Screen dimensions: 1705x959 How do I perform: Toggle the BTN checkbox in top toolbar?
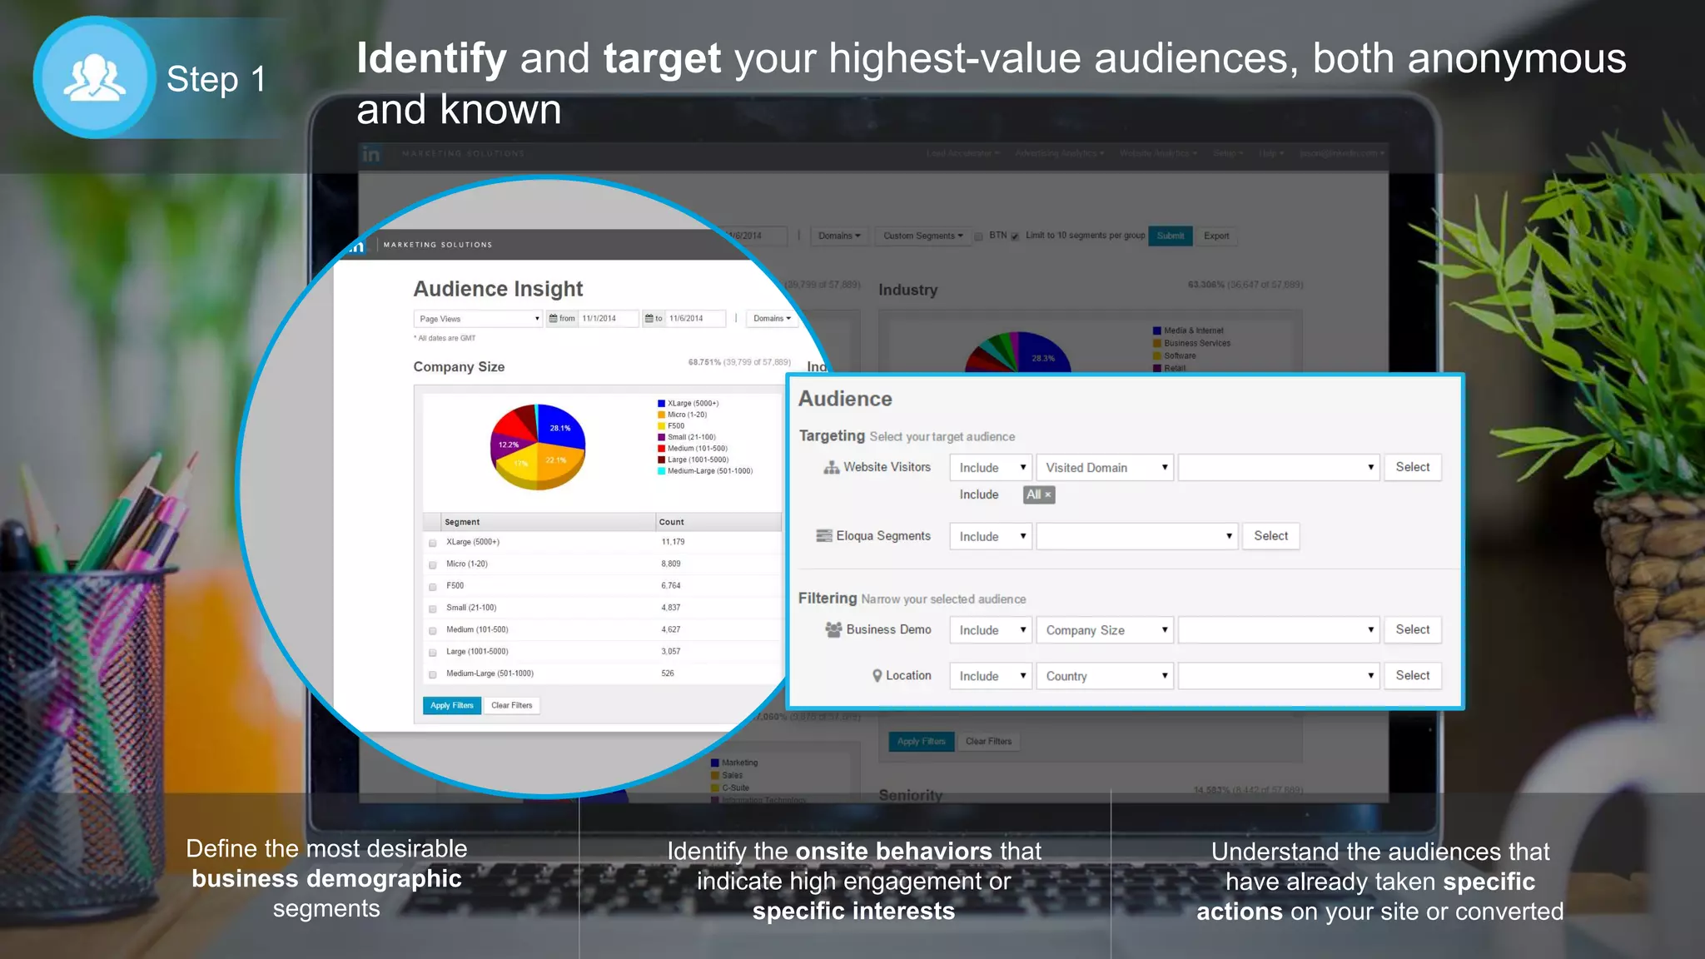[x=979, y=236]
